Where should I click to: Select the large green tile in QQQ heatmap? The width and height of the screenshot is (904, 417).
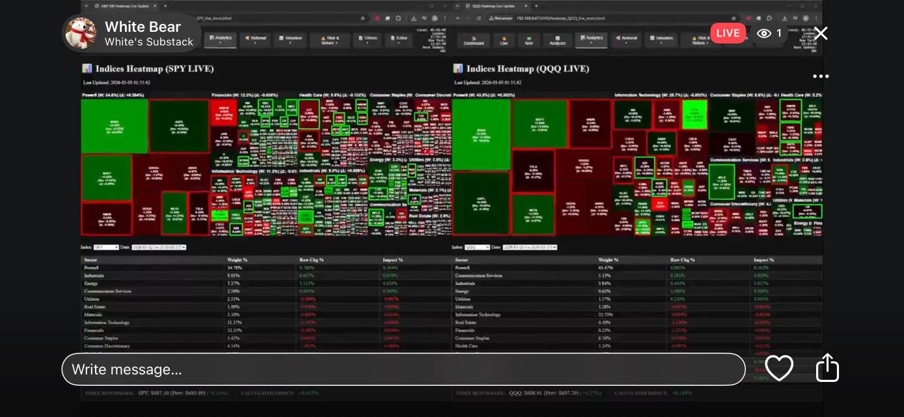click(x=481, y=134)
